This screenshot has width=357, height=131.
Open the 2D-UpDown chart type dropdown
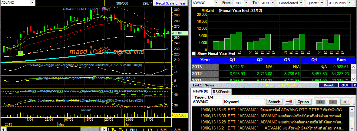pos(349,3)
